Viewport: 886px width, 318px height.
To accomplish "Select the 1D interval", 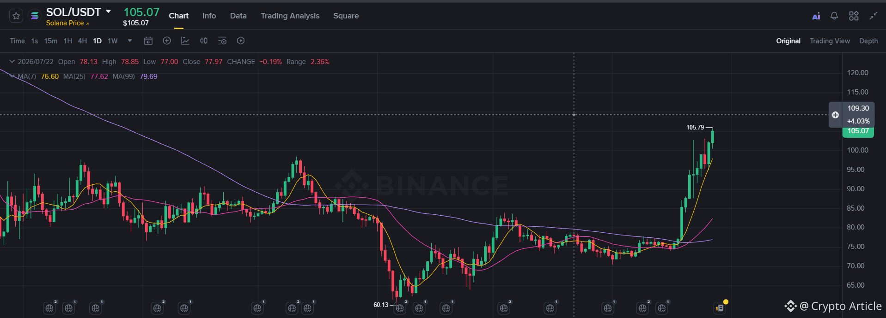I will (x=97, y=41).
